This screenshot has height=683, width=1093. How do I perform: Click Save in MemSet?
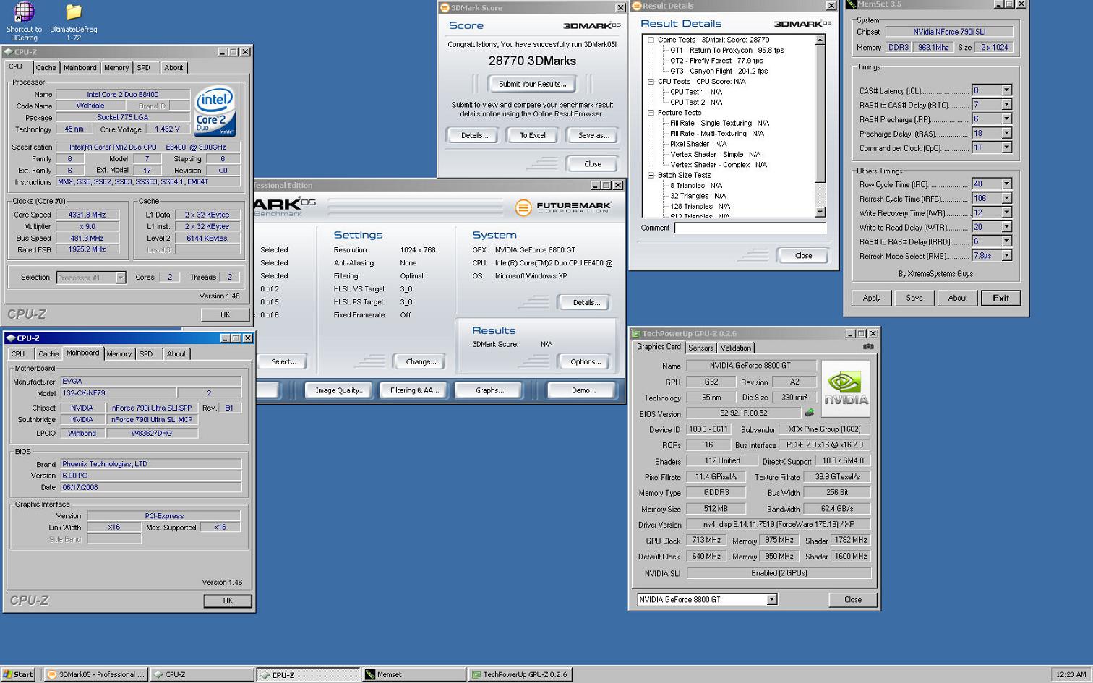(914, 298)
